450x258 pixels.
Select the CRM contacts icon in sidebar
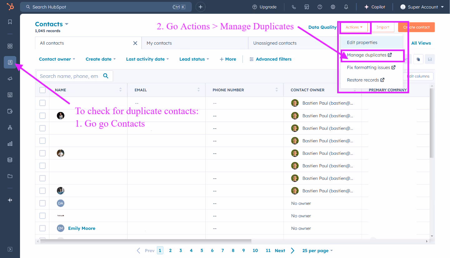coord(10,62)
